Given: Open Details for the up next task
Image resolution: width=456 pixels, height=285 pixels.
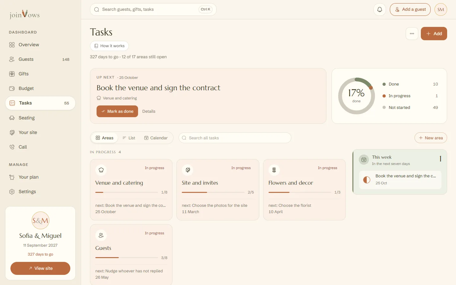Looking at the screenshot, I should (x=149, y=111).
